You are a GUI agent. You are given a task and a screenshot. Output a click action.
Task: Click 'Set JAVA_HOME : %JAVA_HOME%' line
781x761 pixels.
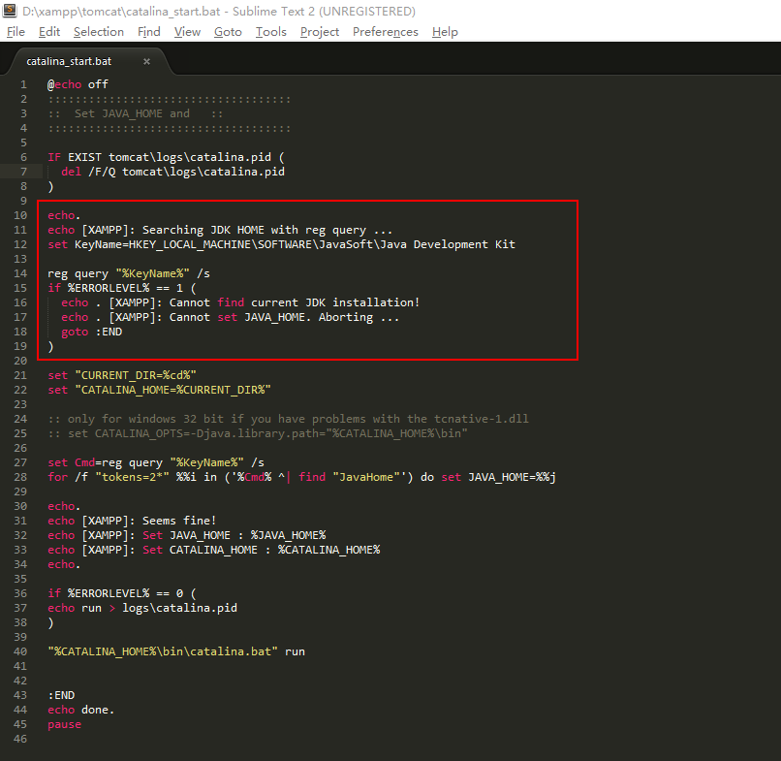(187, 535)
